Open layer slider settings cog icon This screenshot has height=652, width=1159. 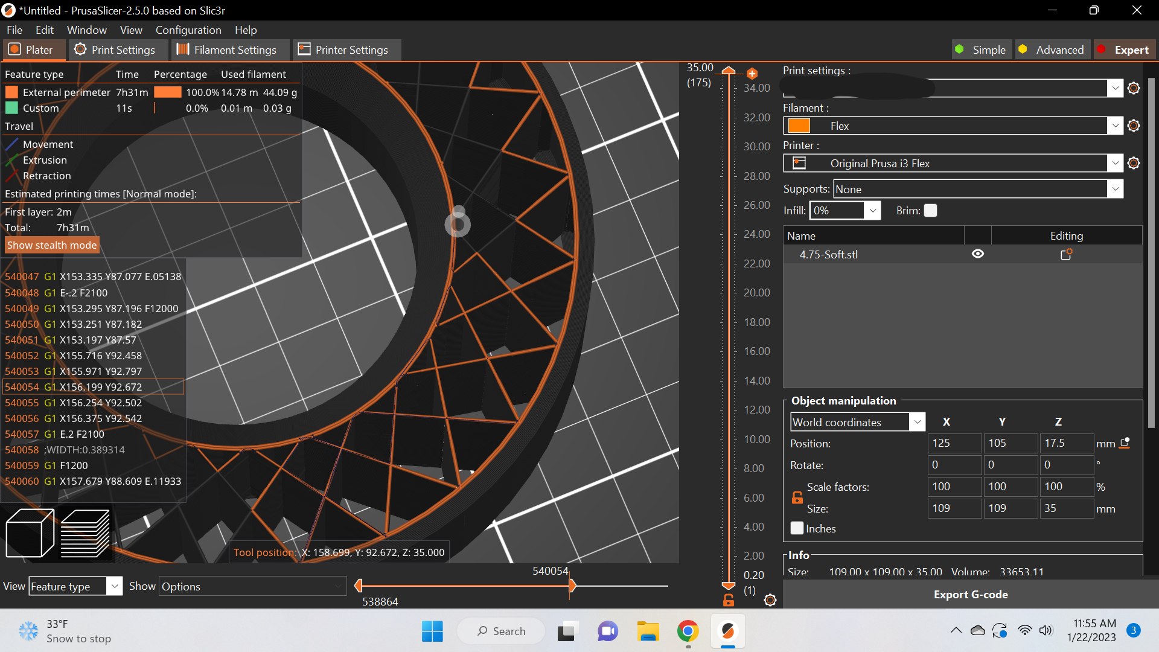(x=770, y=600)
